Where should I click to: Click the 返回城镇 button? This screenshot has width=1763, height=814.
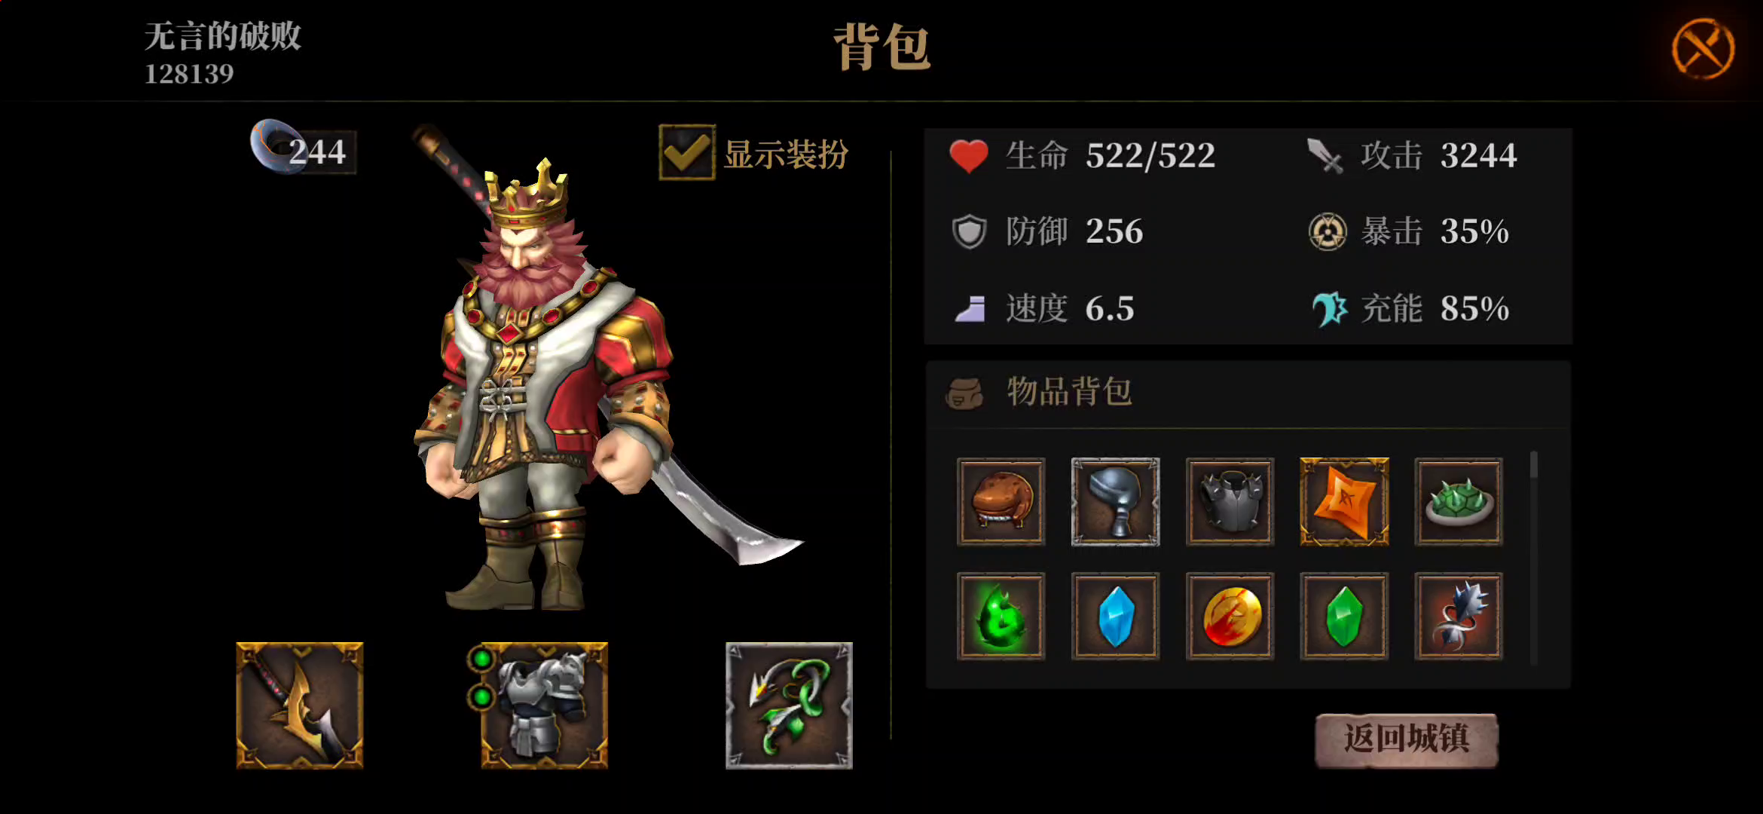1407,739
